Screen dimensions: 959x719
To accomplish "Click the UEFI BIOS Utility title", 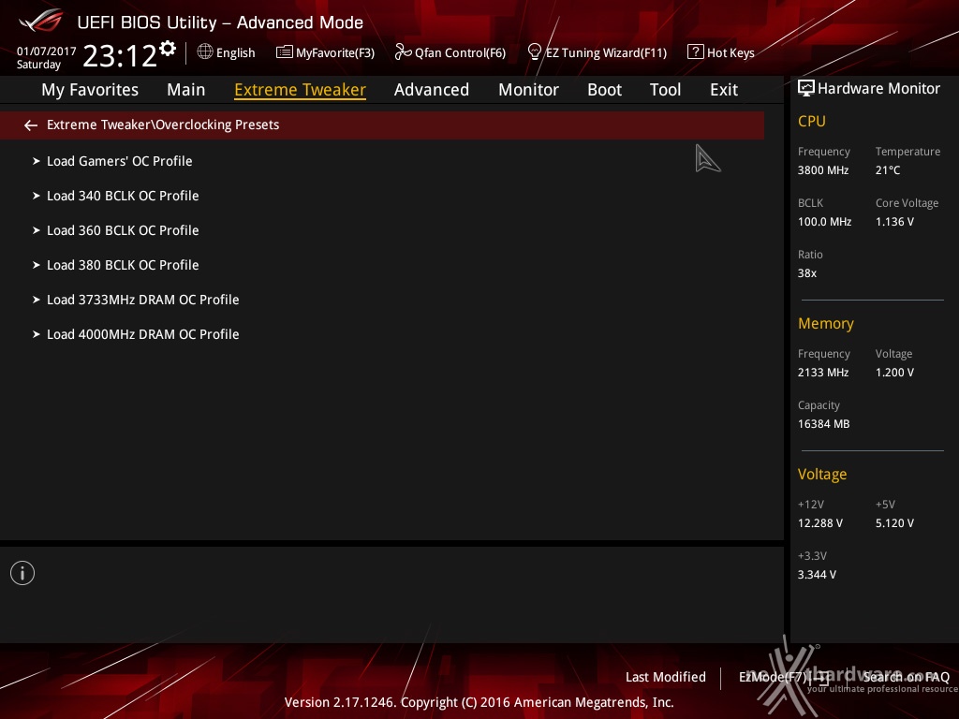I will (220, 22).
